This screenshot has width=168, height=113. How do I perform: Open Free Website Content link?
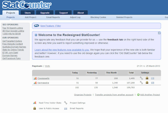13,44
